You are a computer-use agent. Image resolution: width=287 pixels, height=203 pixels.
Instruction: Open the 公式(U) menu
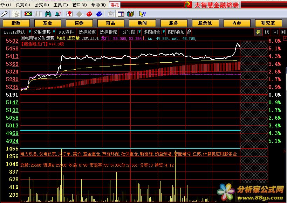(42, 5)
